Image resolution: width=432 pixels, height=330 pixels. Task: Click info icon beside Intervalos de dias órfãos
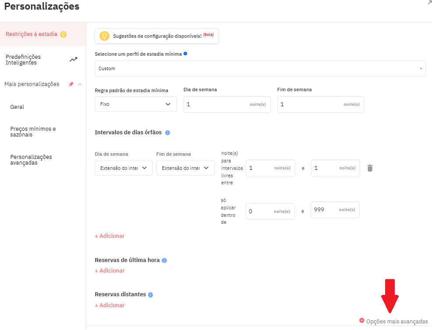click(x=168, y=133)
